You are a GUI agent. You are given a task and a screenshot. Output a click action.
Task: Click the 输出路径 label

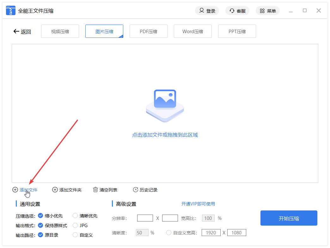(x=26, y=235)
